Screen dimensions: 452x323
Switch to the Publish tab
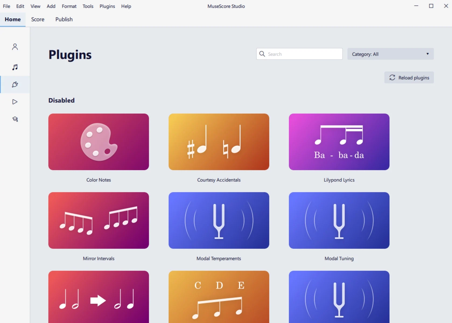point(64,19)
